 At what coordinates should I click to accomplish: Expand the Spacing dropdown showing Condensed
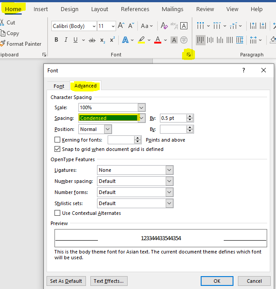(x=141, y=118)
